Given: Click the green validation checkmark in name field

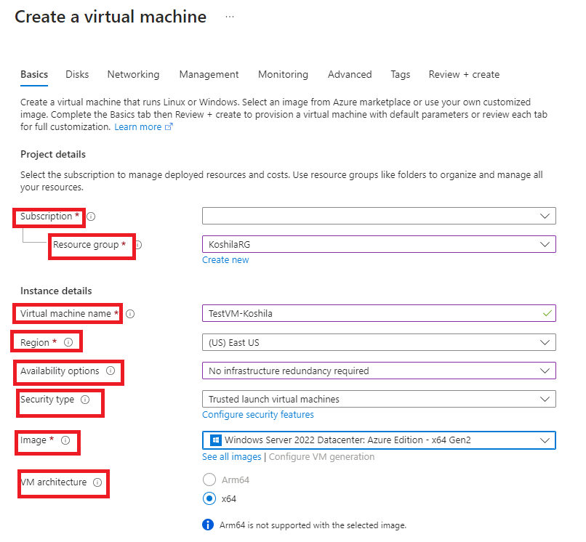Looking at the screenshot, I should (x=545, y=314).
